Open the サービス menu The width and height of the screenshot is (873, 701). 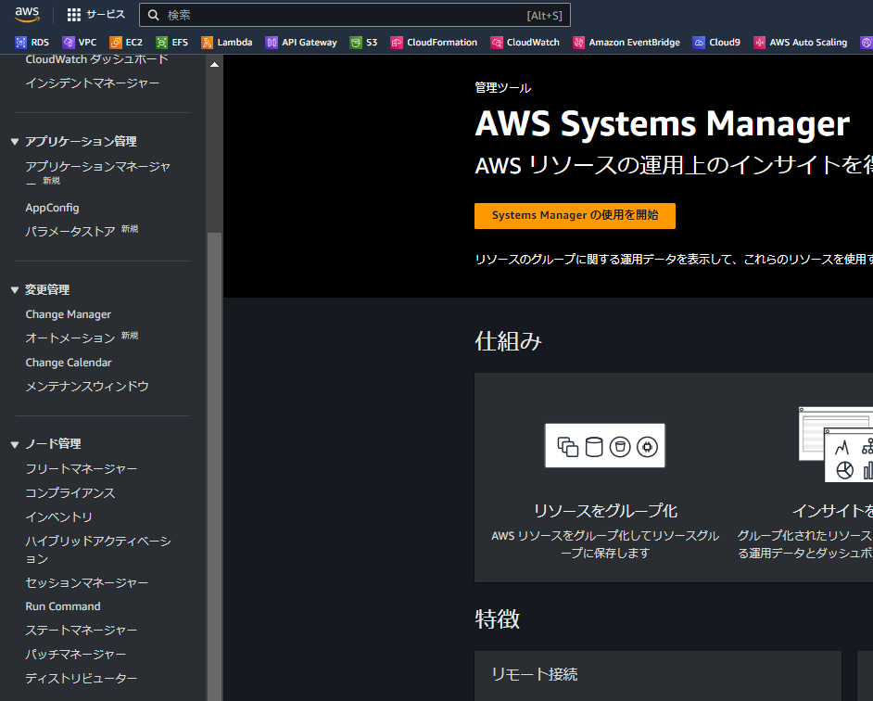[x=105, y=14]
